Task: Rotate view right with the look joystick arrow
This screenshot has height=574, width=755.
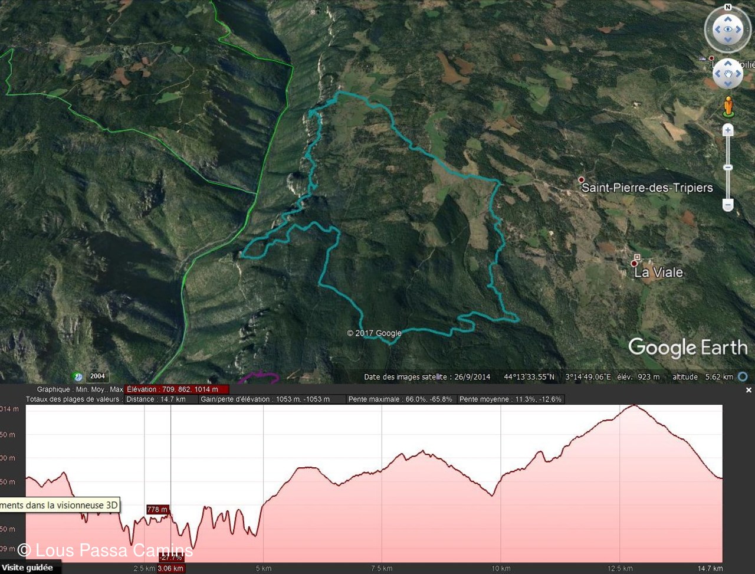Action: [x=738, y=29]
